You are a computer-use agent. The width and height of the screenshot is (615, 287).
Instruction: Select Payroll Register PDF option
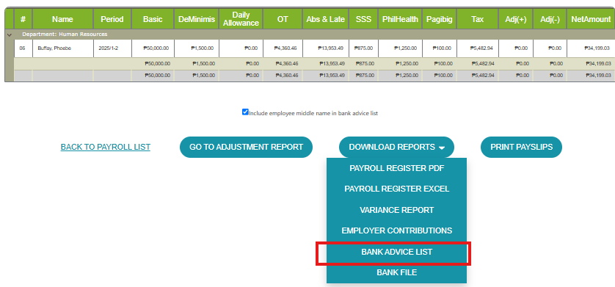point(397,168)
